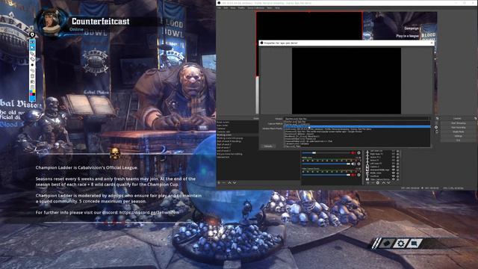
Task: Open the OBS View menu
Action: [x=233, y=8]
